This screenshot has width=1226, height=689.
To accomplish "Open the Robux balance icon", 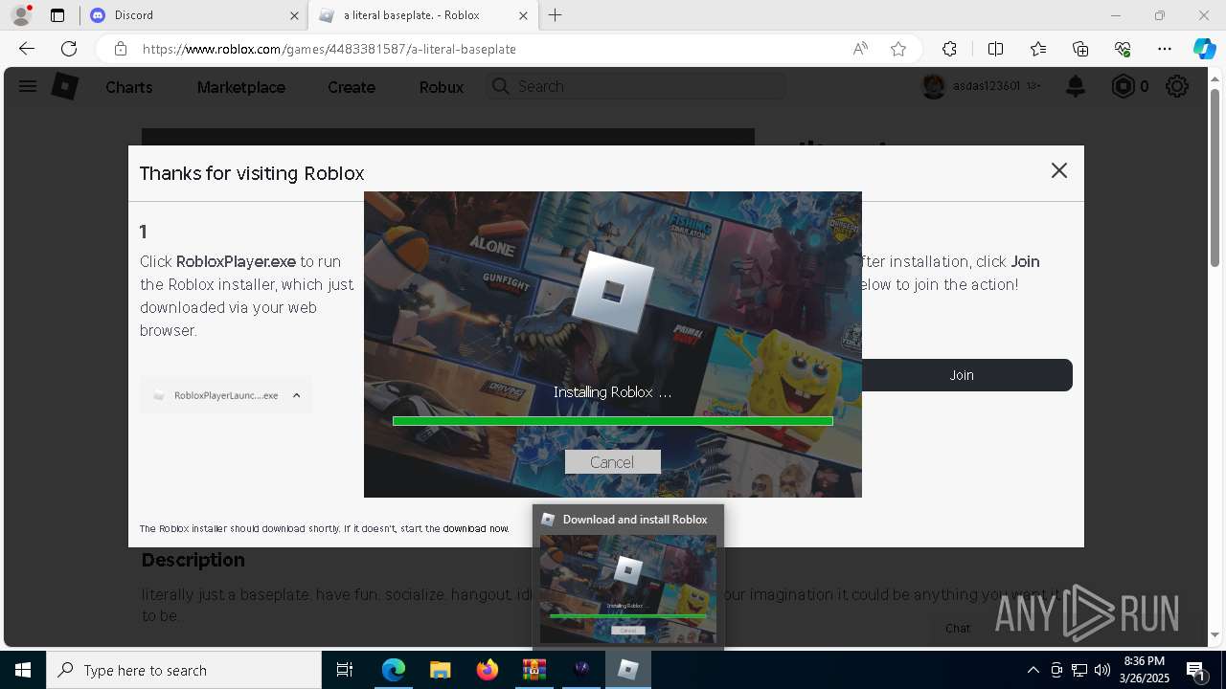I will point(1123,87).
